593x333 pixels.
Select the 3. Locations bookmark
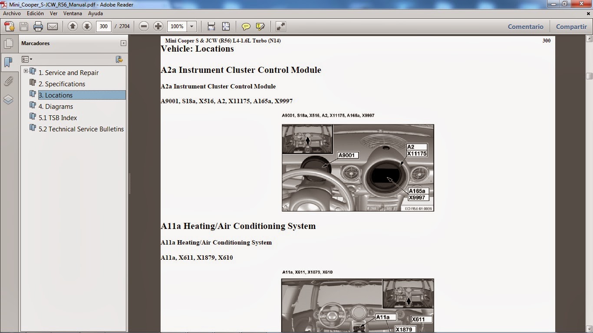point(82,95)
